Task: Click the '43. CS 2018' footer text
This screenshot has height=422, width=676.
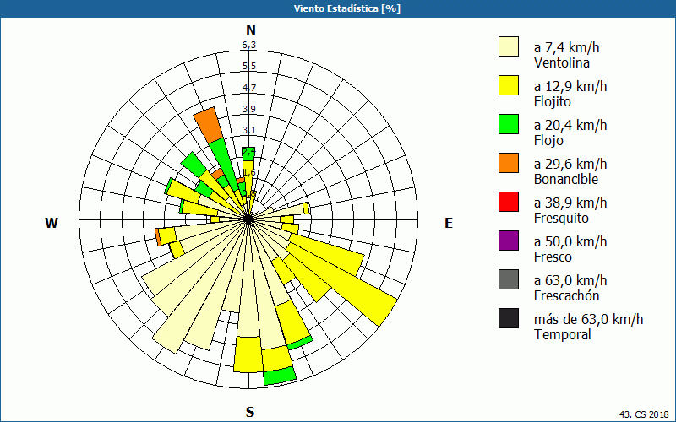Action: tap(644, 414)
